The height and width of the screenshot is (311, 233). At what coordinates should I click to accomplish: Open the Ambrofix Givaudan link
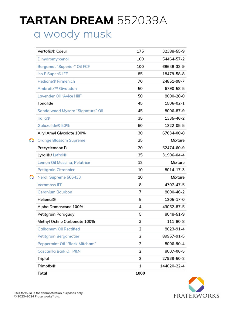57,89
